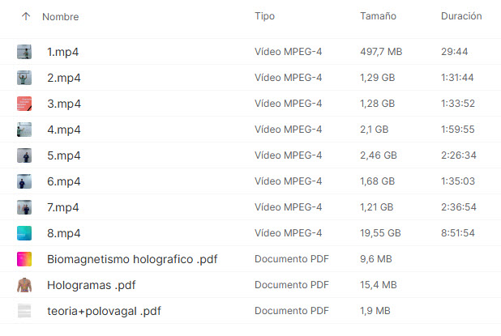The height and width of the screenshot is (336, 501).
Task: Sort files by Tipo column header
Action: (x=264, y=16)
